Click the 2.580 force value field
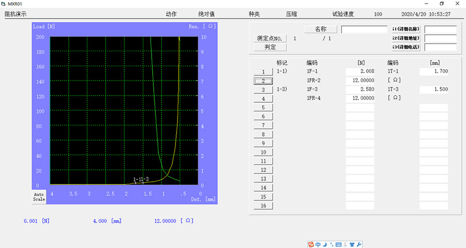 360,89
